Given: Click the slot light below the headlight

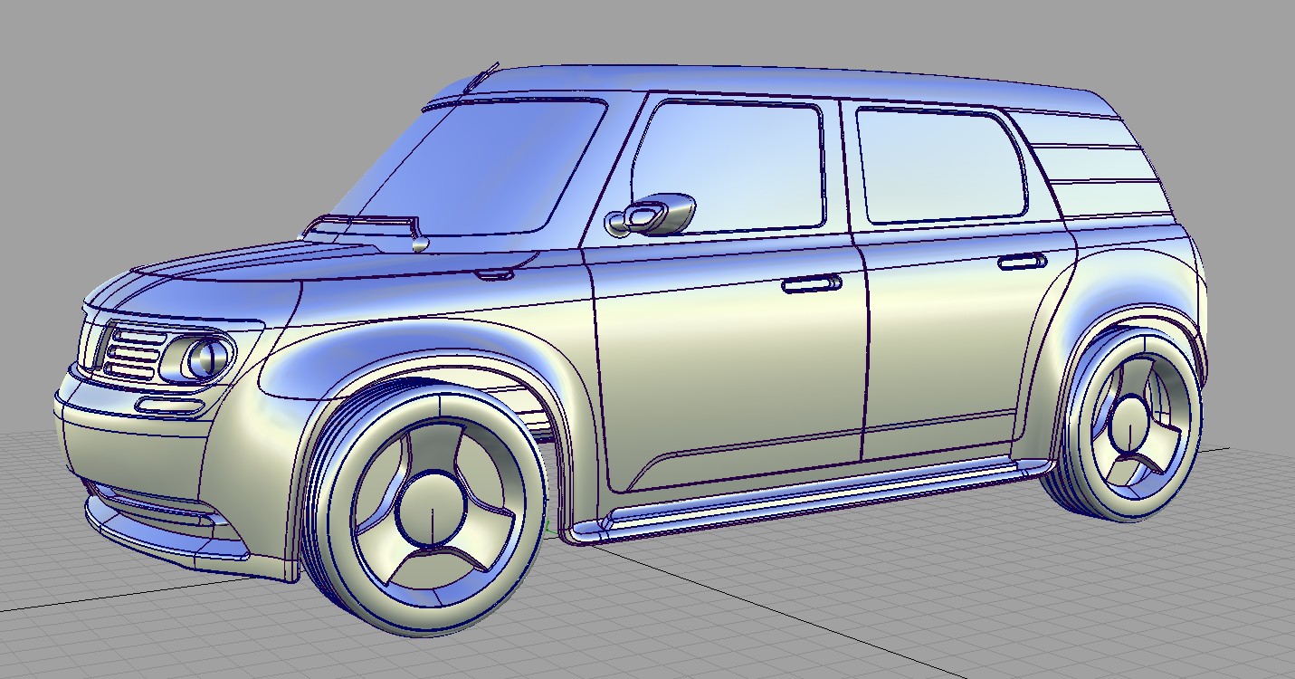Looking at the screenshot, I should (170, 406).
